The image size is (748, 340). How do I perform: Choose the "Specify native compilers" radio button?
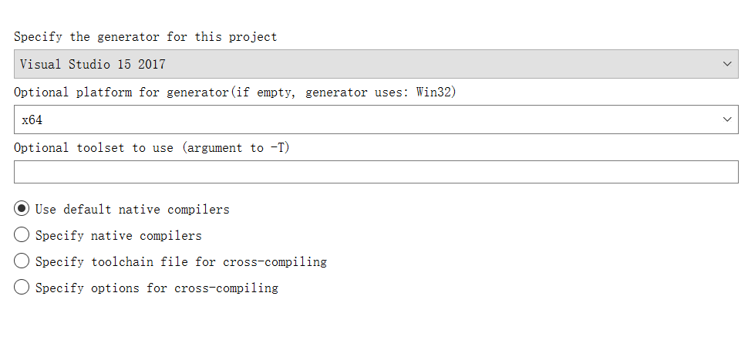22,235
